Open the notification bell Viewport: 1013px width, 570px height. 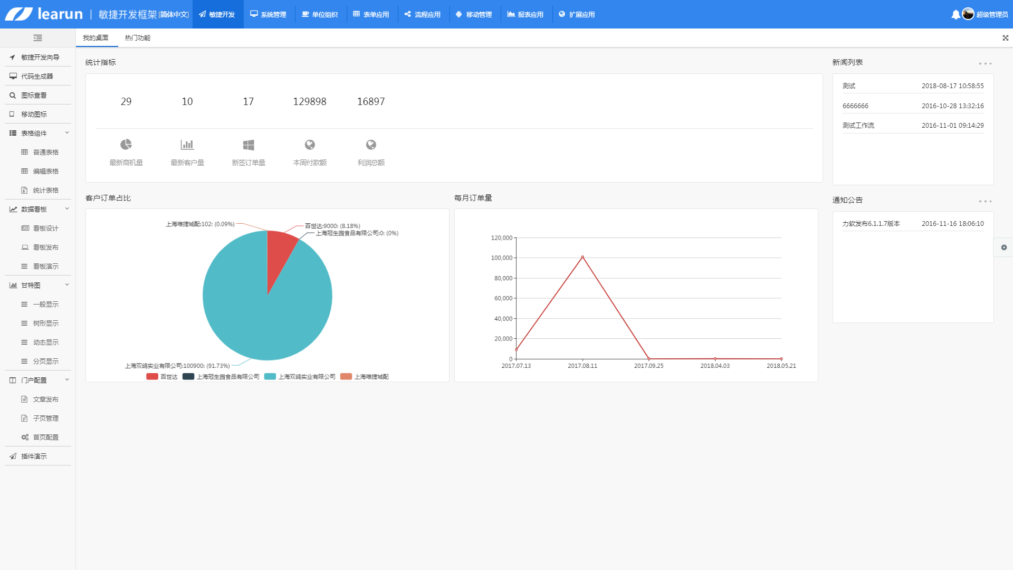click(x=955, y=14)
